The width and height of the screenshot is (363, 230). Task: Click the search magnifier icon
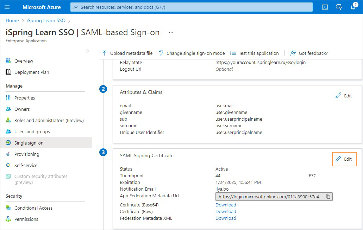(x=75, y=7)
